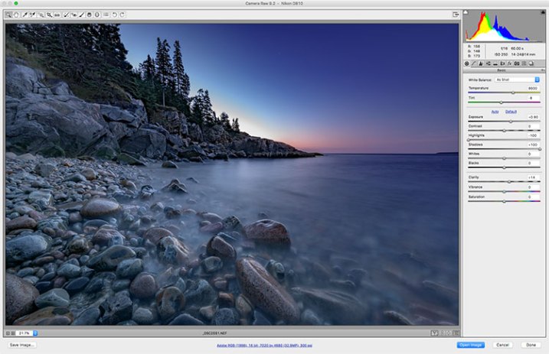549x354 pixels.
Task: Click the Whites slider handle
Action: 504,158
